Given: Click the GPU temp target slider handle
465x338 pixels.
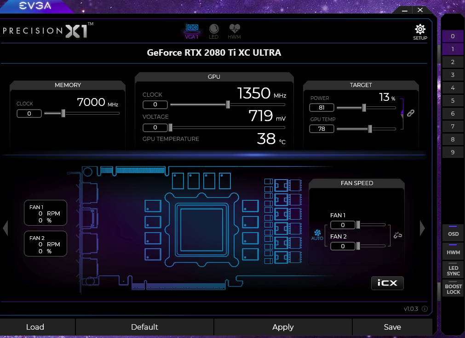Looking at the screenshot, I should [x=370, y=128].
